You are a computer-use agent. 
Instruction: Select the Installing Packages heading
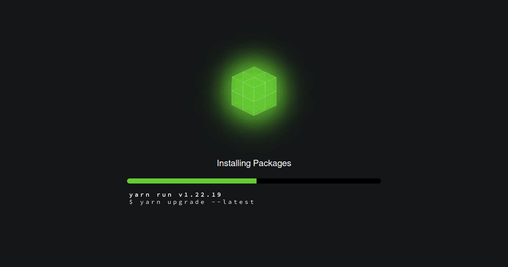pos(254,163)
